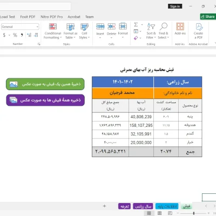Open Cell Styles gallery
This screenshot has height=216, width=216.
point(84,31)
